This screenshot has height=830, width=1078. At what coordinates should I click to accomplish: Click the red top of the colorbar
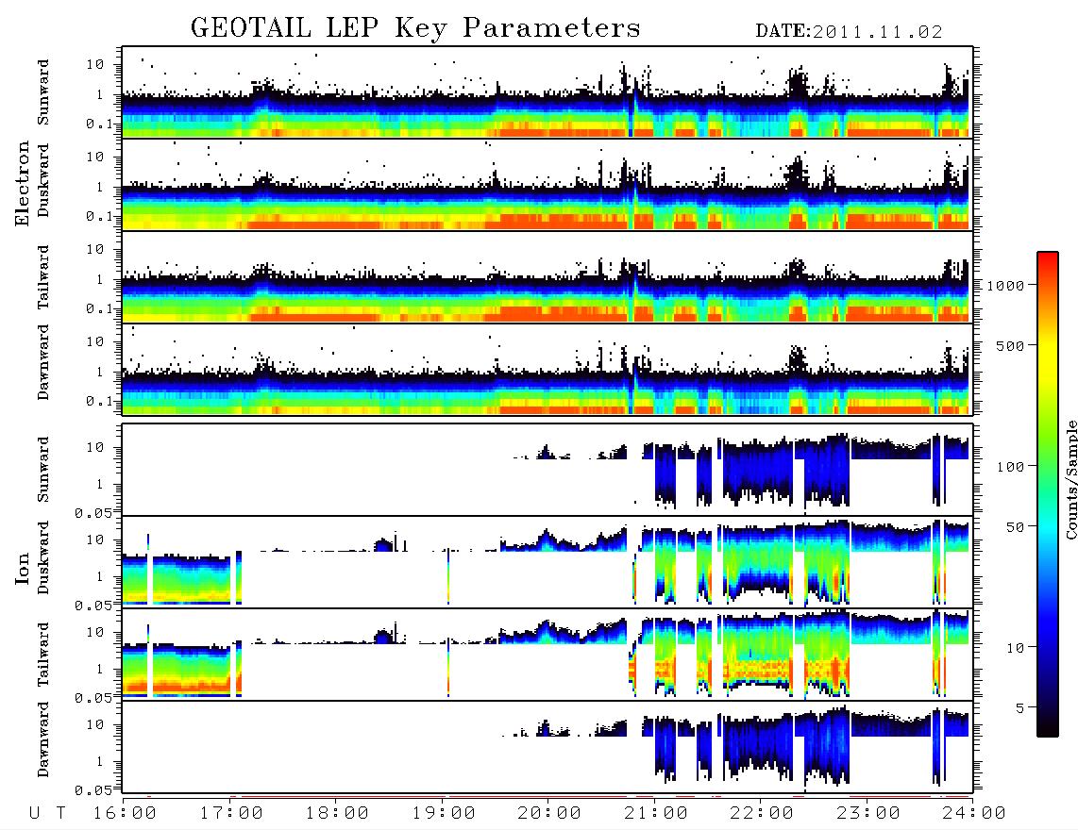coord(1048,258)
